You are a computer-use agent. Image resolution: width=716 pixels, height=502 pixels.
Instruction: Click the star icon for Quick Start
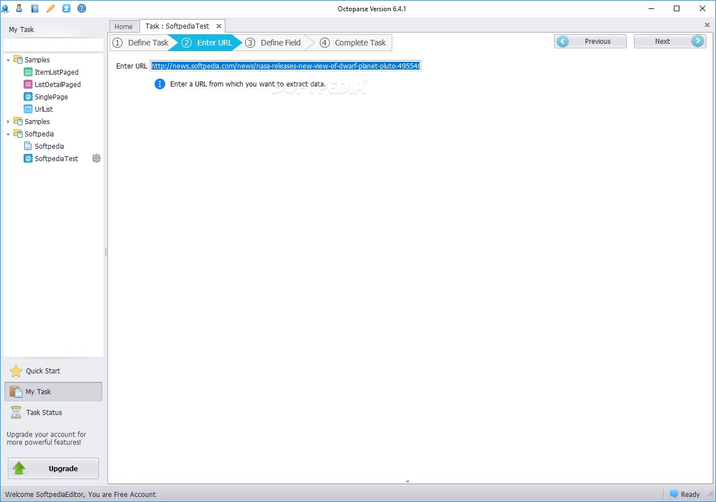click(x=16, y=371)
